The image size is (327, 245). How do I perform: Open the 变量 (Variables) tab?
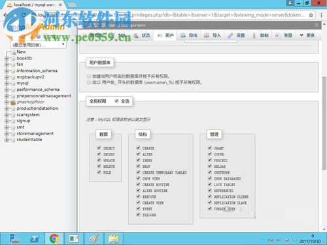pos(284,35)
